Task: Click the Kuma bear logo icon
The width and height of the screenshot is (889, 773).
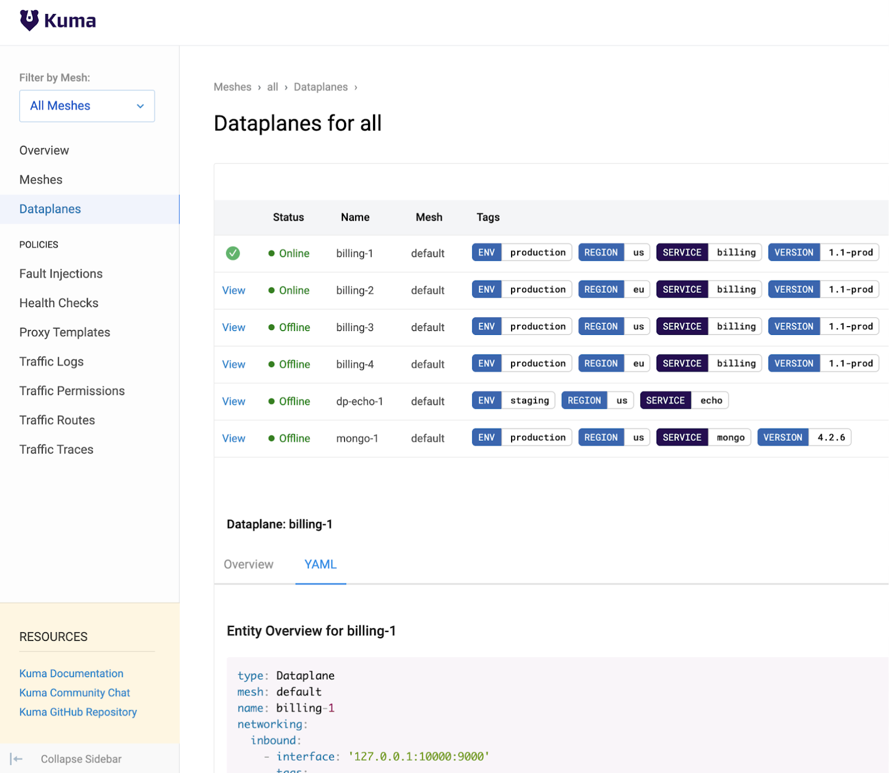Action: click(29, 21)
